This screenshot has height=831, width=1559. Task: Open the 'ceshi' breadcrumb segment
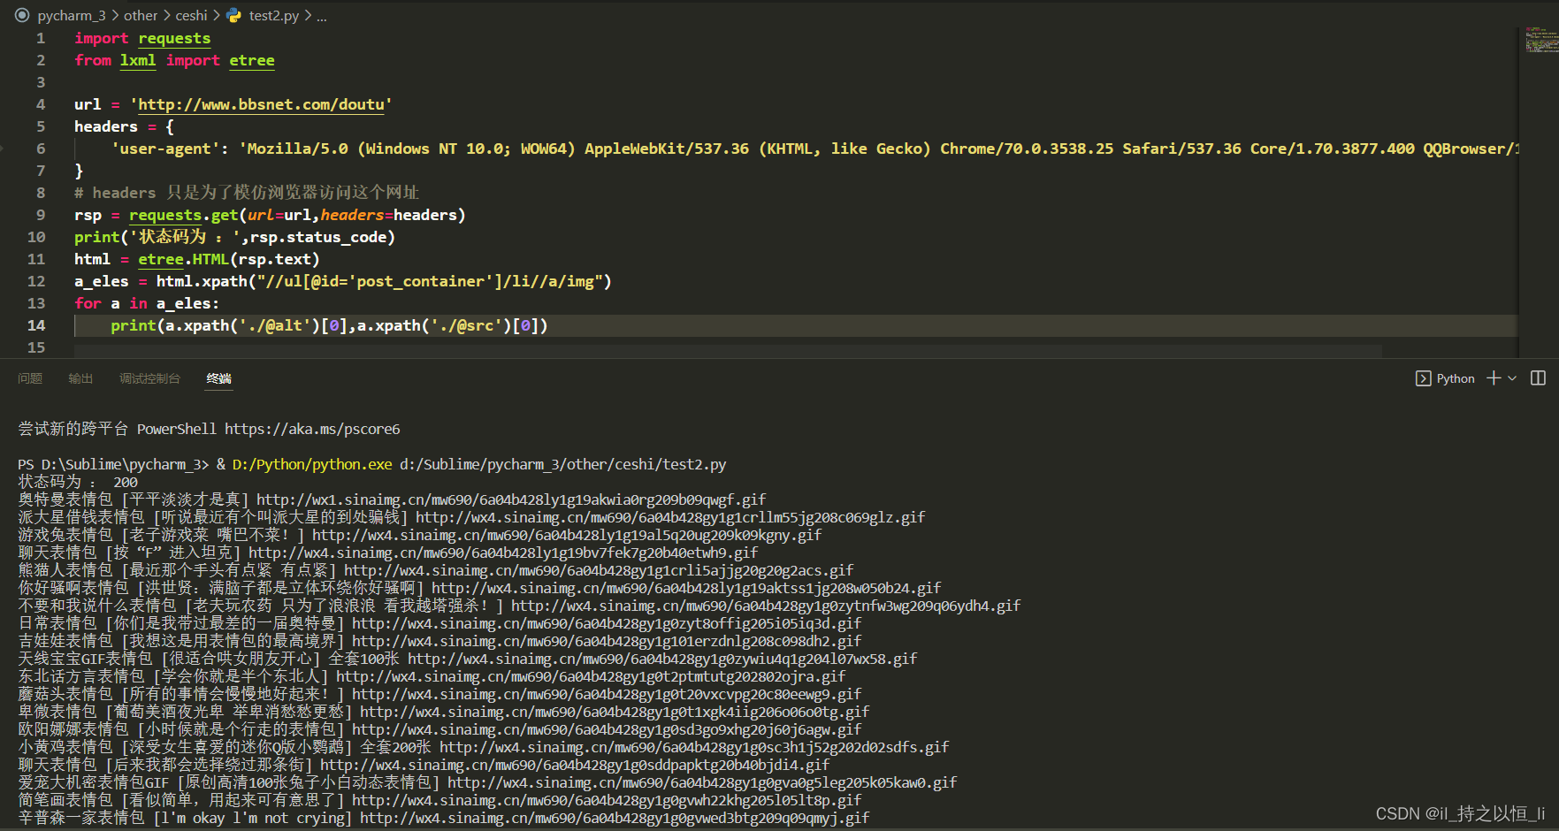pos(191,15)
